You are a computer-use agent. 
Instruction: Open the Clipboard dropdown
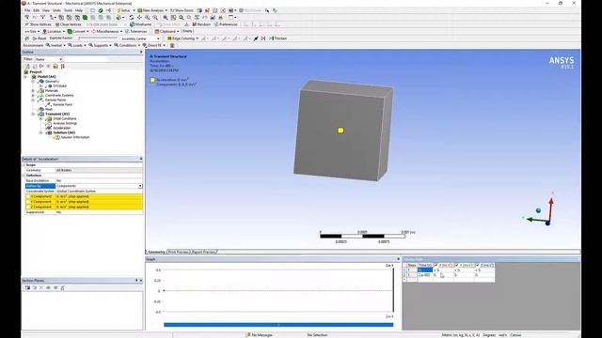pyautogui.click(x=167, y=31)
